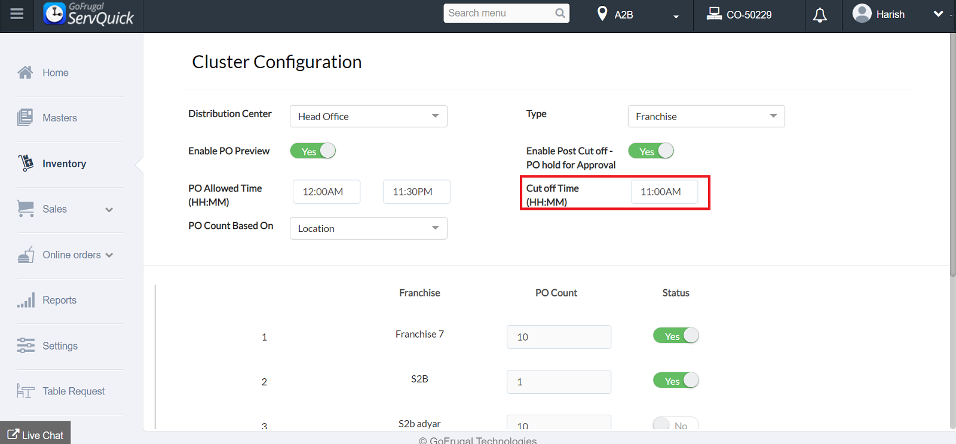Viewport: 956px width, 444px height.
Task: Expand the PO Count Based On dropdown
Action: pos(368,228)
